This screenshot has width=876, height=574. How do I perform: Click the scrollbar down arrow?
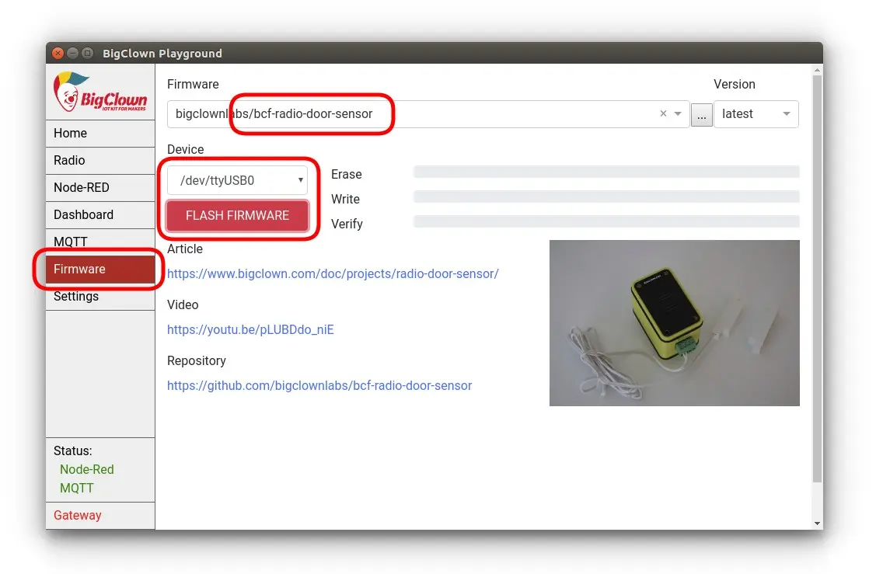818,524
